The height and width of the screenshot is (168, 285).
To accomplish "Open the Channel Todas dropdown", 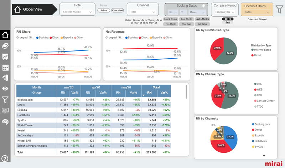I will click(143, 12).
